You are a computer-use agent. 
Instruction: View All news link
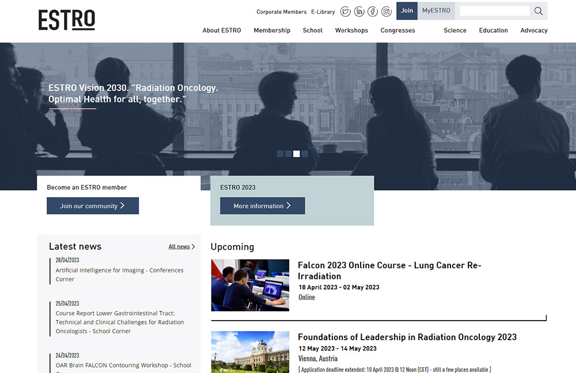(179, 247)
